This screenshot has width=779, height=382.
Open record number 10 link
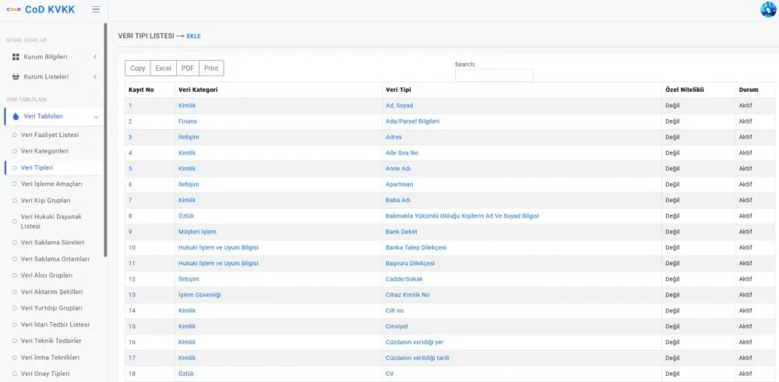(132, 247)
